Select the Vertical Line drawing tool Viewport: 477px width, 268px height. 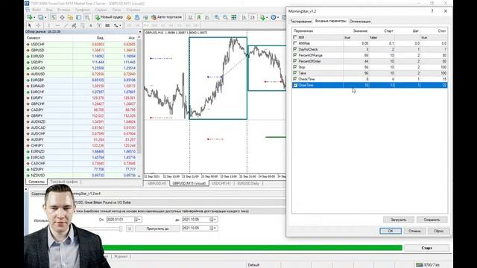(x=48, y=25)
